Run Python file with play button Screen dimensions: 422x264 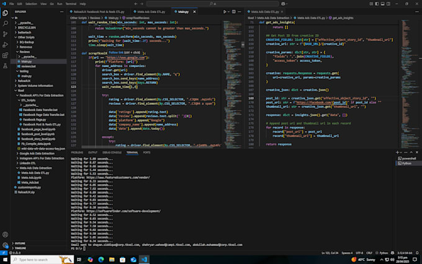pos(225,12)
